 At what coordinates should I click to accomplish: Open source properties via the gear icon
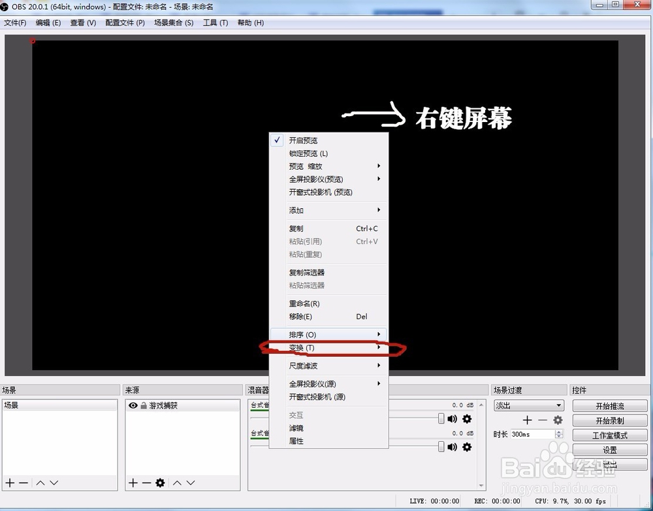click(x=159, y=482)
